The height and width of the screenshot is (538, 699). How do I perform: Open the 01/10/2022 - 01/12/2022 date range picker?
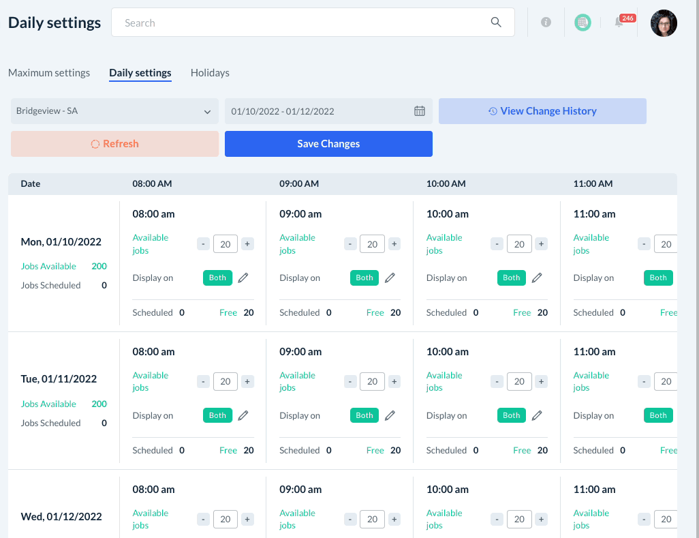(320, 111)
